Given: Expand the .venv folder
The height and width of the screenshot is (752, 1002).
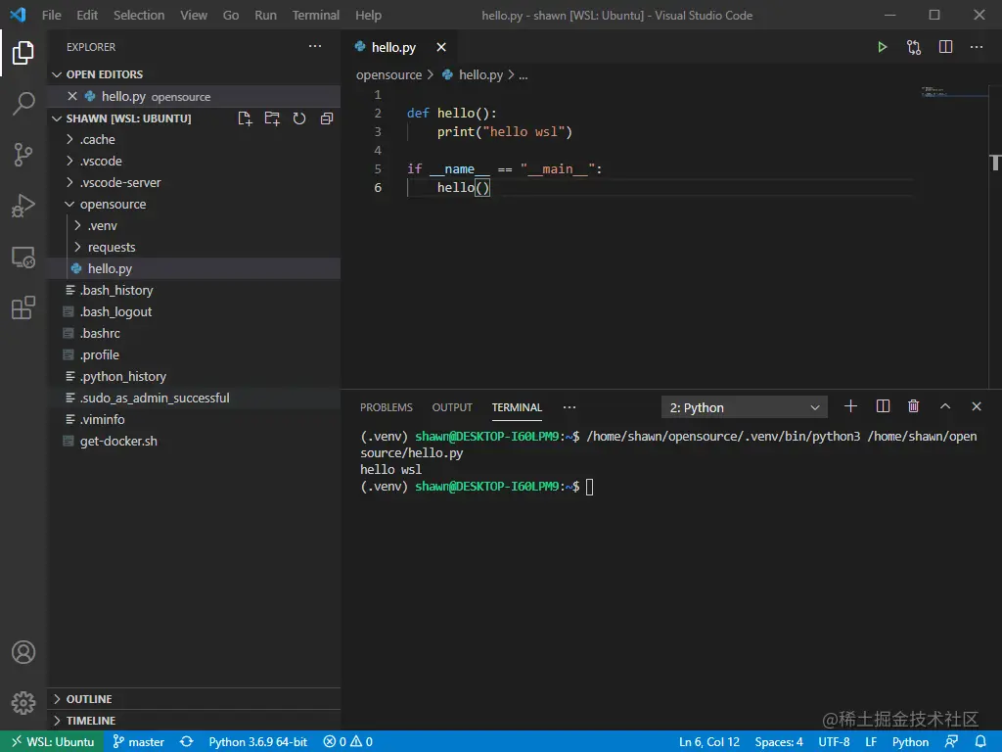Looking at the screenshot, I should [x=101, y=225].
